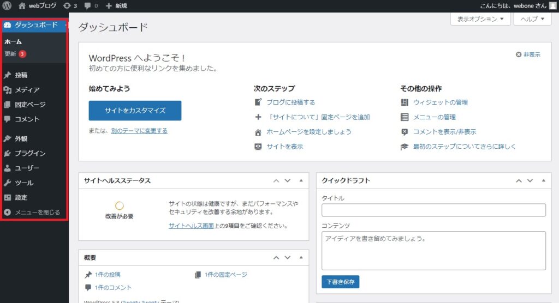Screen dimensions: 559x303
Task: Move サイトヘルスステータス panel down
Action: [287, 181]
